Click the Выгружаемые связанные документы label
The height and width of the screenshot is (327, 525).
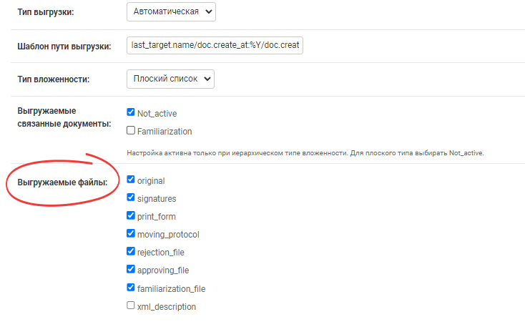pyautogui.click(x=64, y=117)
